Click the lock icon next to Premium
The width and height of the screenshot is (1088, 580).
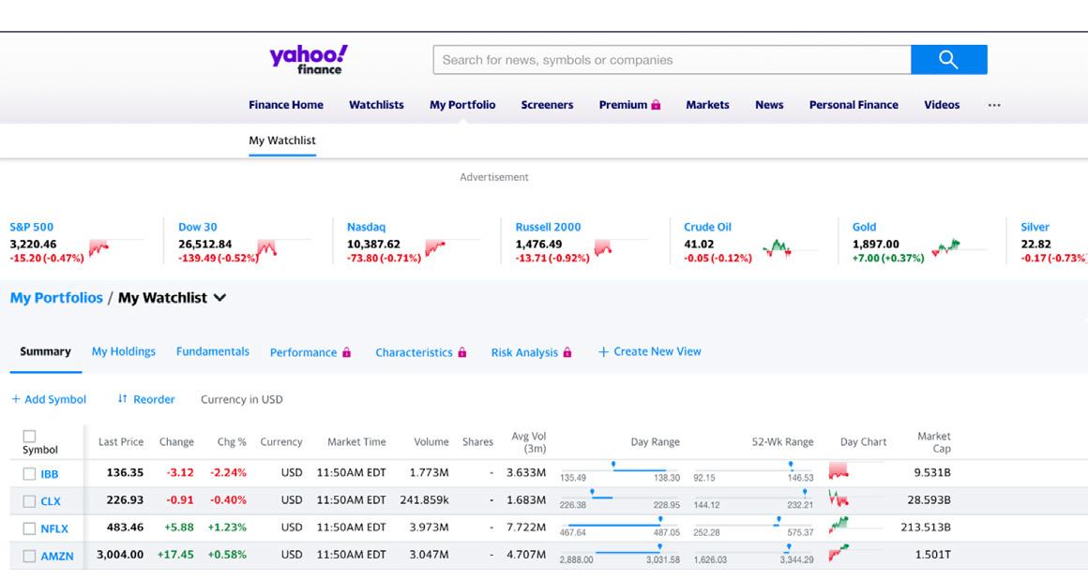point(656,105)
